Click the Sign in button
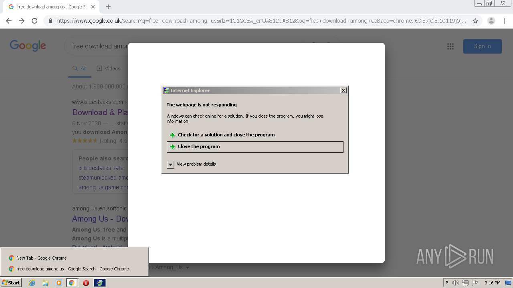This screenshot has height=288, width=513. (x=483, y=46)
